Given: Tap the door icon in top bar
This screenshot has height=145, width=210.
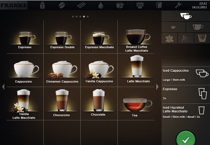Looking at the screenshot, I should click(x=158, y=5).
